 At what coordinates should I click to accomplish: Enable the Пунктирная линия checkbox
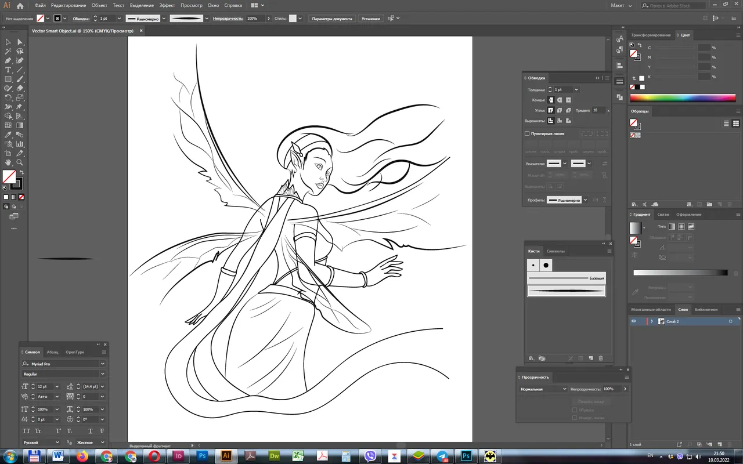click(527, 133)
